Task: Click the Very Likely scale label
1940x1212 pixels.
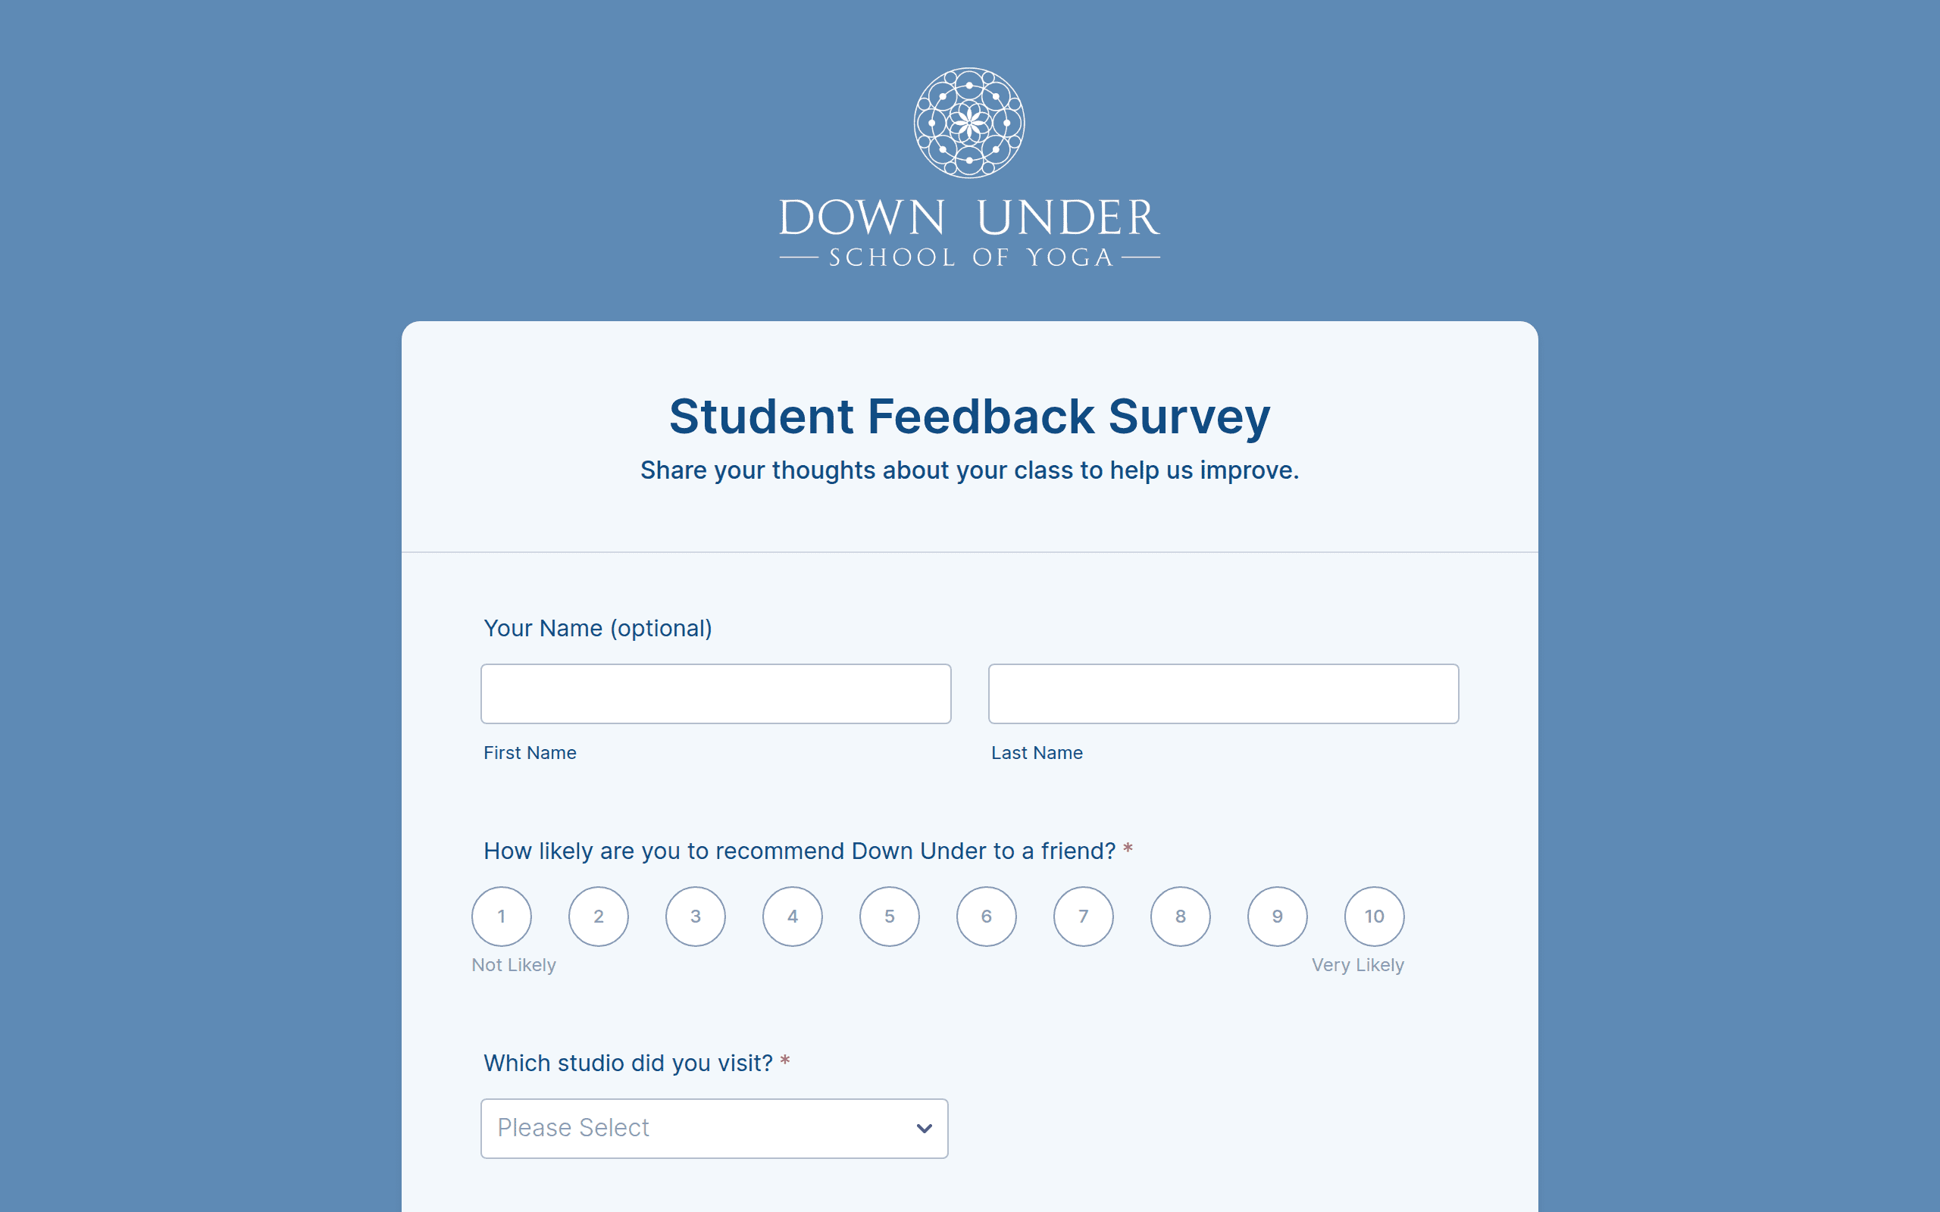Action: pos(1358,965)
